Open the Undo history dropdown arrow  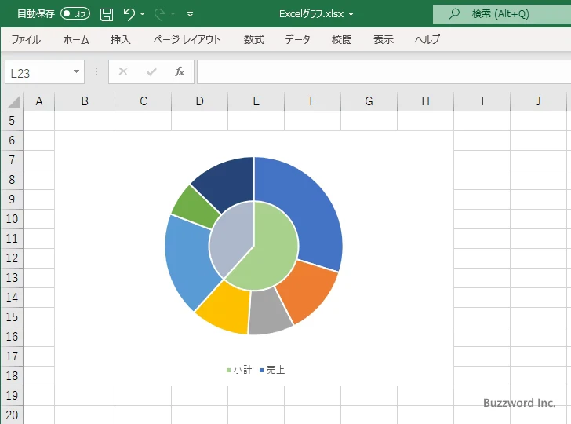pyautogui.click(x=143, y=14)
